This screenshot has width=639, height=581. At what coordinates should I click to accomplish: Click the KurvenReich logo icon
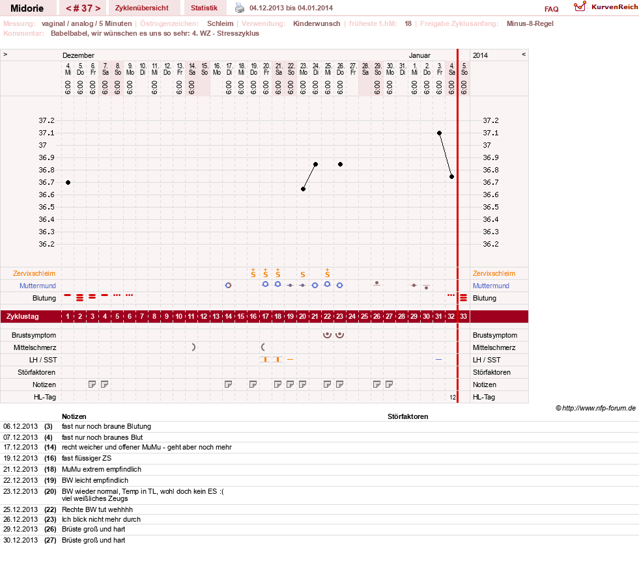(x=580, y=7)
